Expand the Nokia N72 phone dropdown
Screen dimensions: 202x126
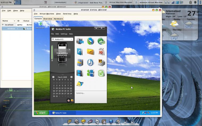coord(62,39)
